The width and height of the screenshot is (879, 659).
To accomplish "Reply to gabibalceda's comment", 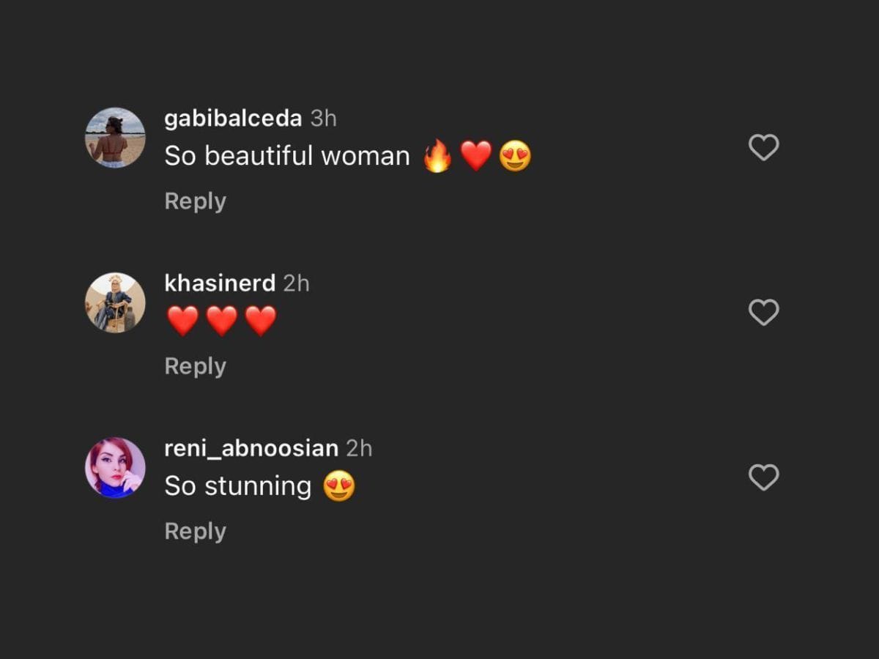I will [195, 201].
